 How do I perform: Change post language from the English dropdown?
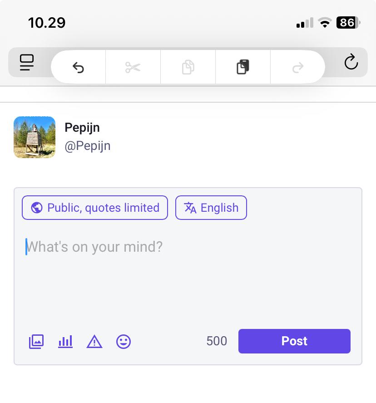click(x=211, y=208)
